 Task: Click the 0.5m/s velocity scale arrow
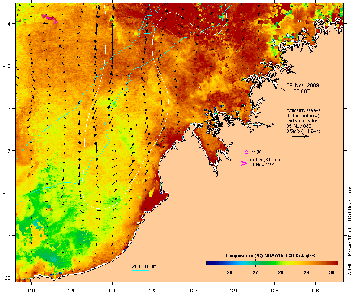300,136
